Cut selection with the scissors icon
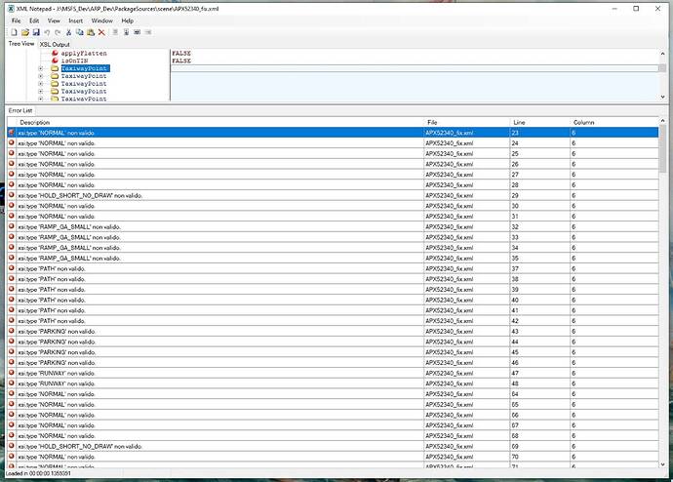This screenshot has width=673, height=482. pyautogui.click(x=68, y=32)
